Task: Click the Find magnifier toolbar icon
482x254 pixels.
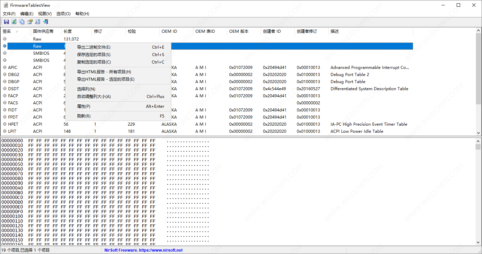Action: (x=38, y=22)
